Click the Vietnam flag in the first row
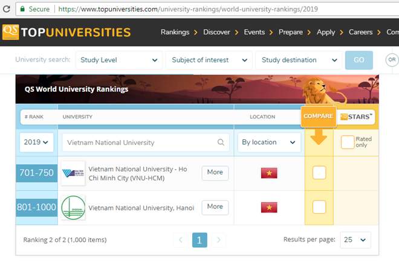 (x=268, y=173)
